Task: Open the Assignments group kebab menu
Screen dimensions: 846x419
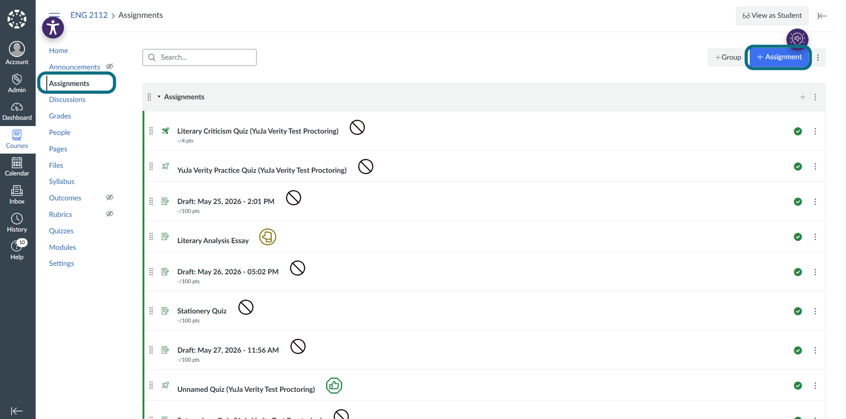Action: [815, 97]
